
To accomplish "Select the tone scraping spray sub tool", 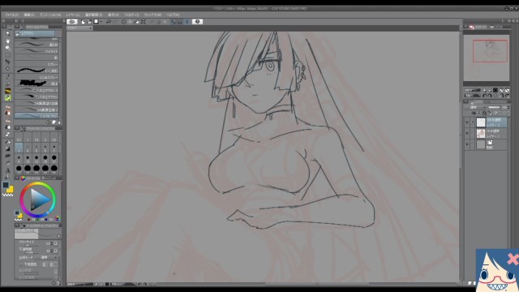I will [x=36, y=71].
